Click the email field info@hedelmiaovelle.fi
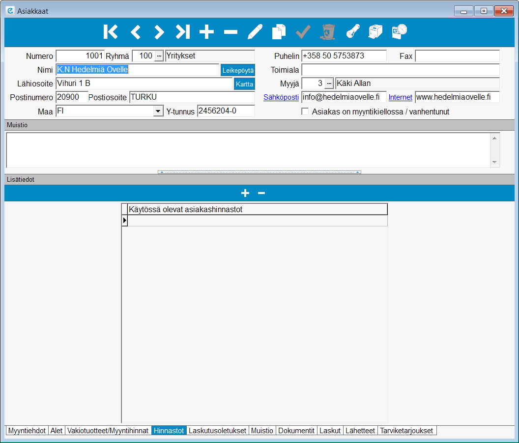This screenshot has width=519, height=443. 344,97
